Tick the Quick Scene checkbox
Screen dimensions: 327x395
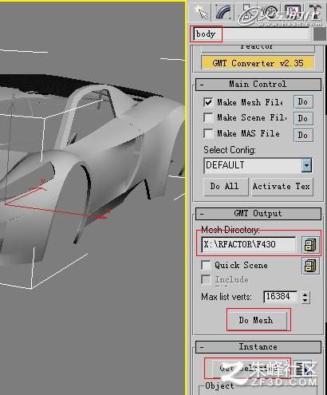pos(206,265)
